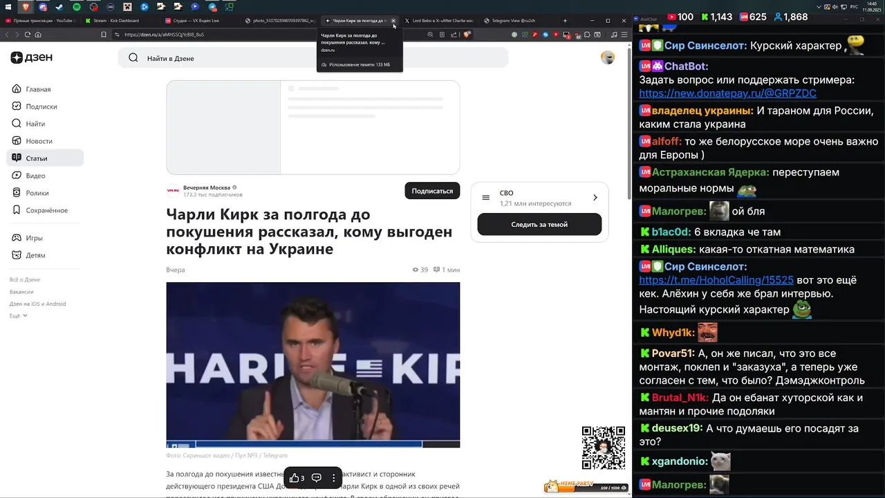The image size is (885, 498).
Task: Click the music note toolbar icon
Action: click(x=614, y=35)
